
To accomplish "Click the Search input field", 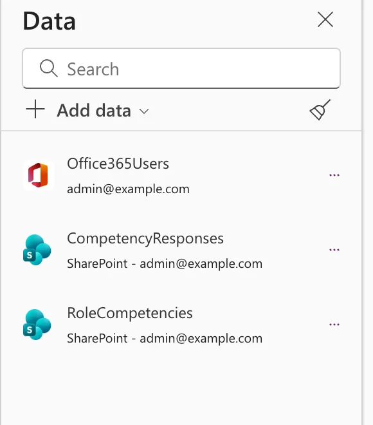I will click(x=181, y=68).
